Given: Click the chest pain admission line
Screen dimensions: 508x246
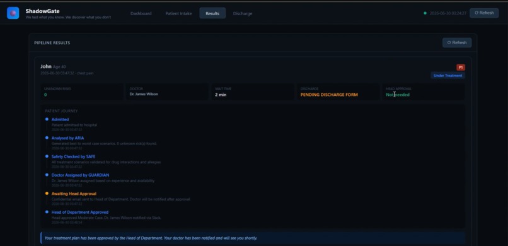Looking at the screenshot, I should [67, 73].
